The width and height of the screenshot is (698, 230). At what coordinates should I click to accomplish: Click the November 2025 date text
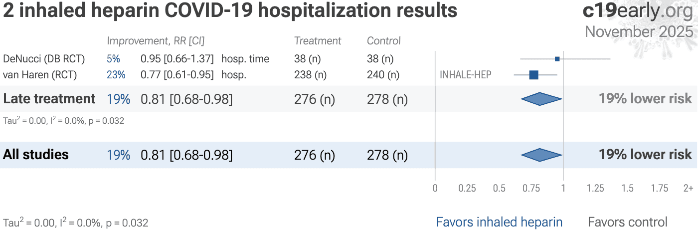[x=639, y=31]
